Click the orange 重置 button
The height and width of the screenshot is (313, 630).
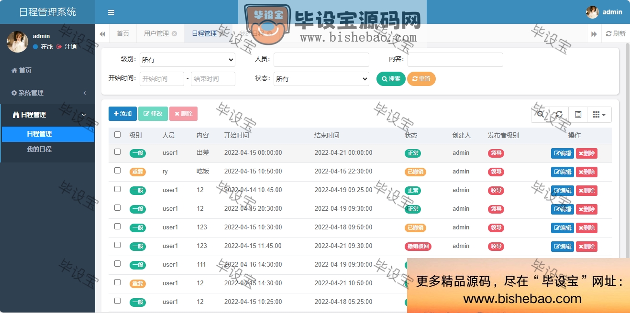(421, 79)
